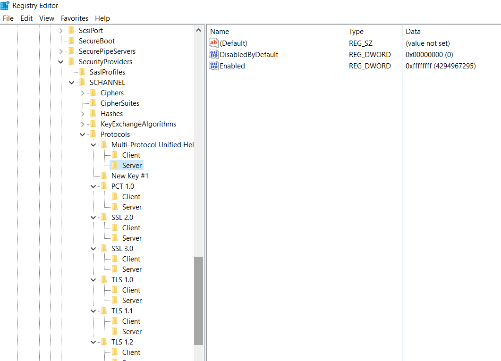This screenshot has width=501, height=361.
Task: Open the Favorites menu
Action: coord(75,18)
